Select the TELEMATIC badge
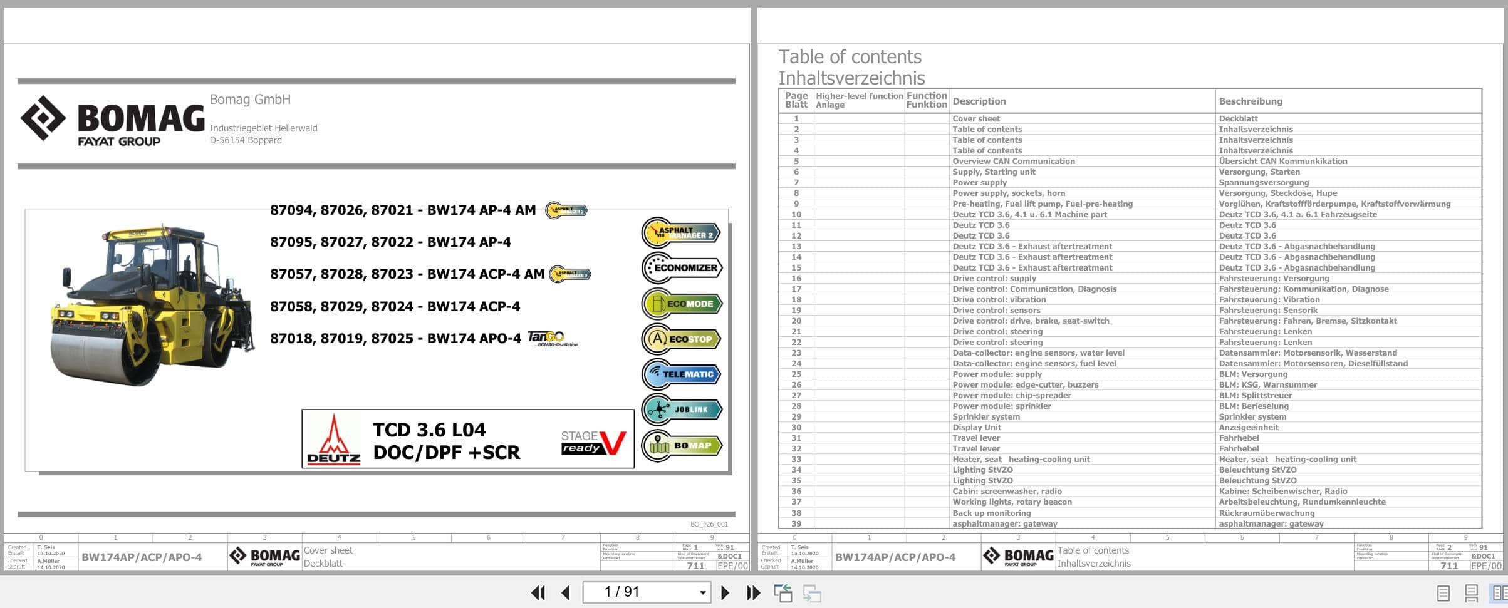 point(682,374)
